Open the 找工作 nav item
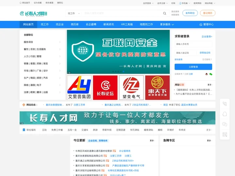 pyautogui.click(x=45, y=24)
